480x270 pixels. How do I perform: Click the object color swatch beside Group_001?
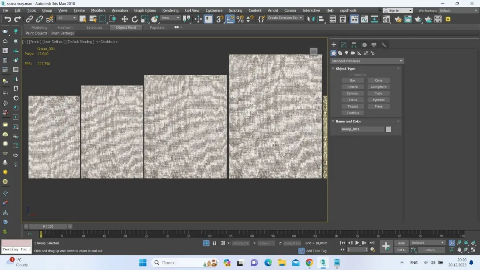(x=388, y=129)
